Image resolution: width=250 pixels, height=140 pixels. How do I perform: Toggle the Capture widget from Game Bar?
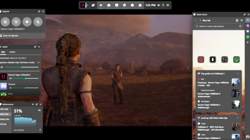tap(109, 5)
